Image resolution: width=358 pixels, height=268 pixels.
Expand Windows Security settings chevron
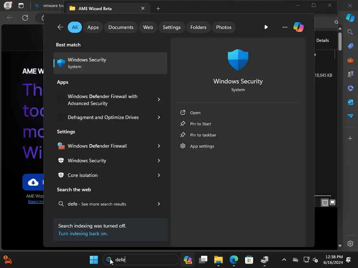coord(159,161)
